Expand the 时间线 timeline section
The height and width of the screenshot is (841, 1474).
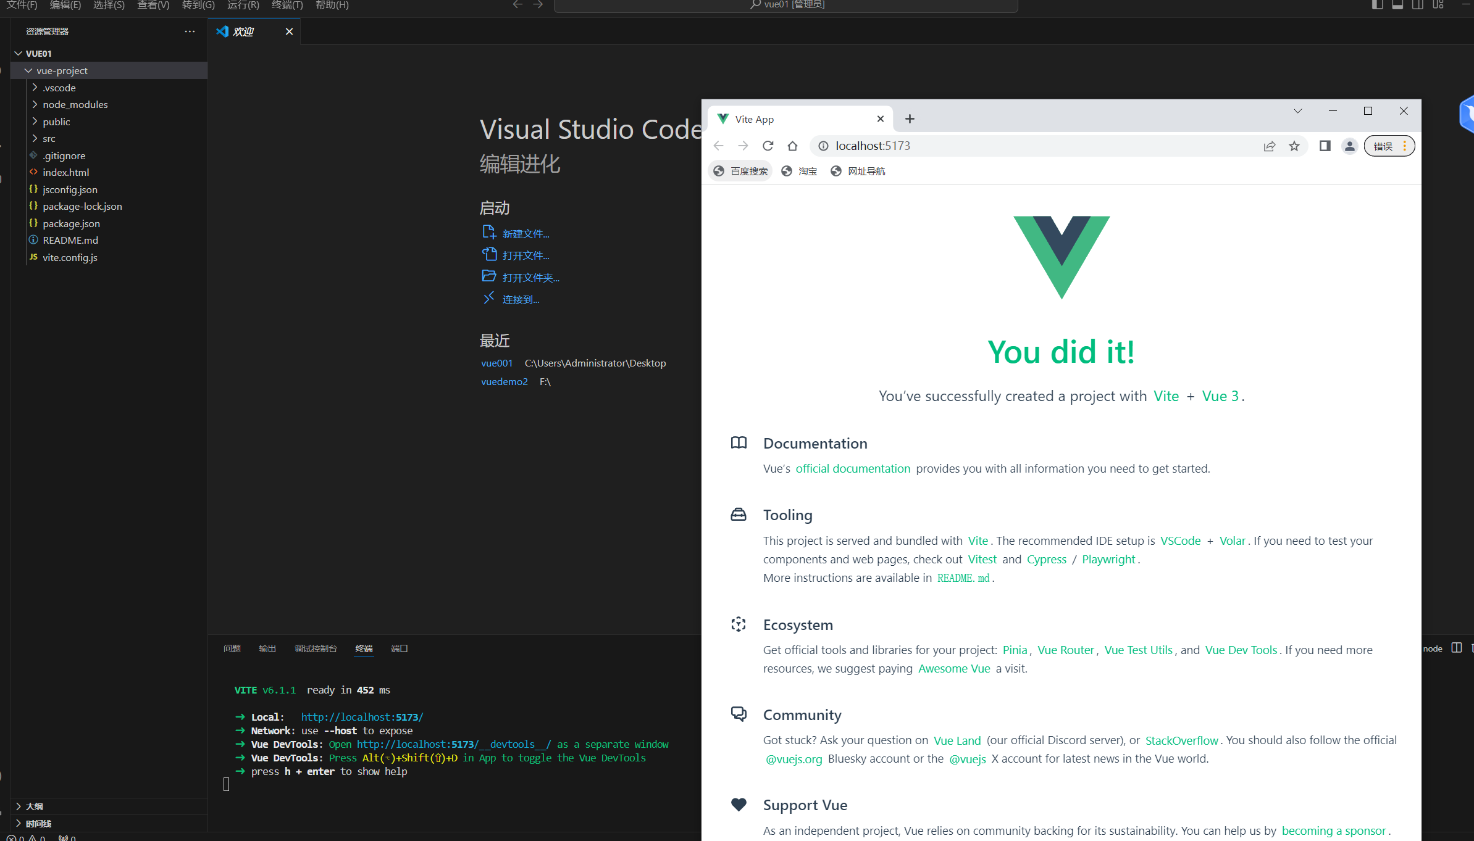(x=19, y=823)
